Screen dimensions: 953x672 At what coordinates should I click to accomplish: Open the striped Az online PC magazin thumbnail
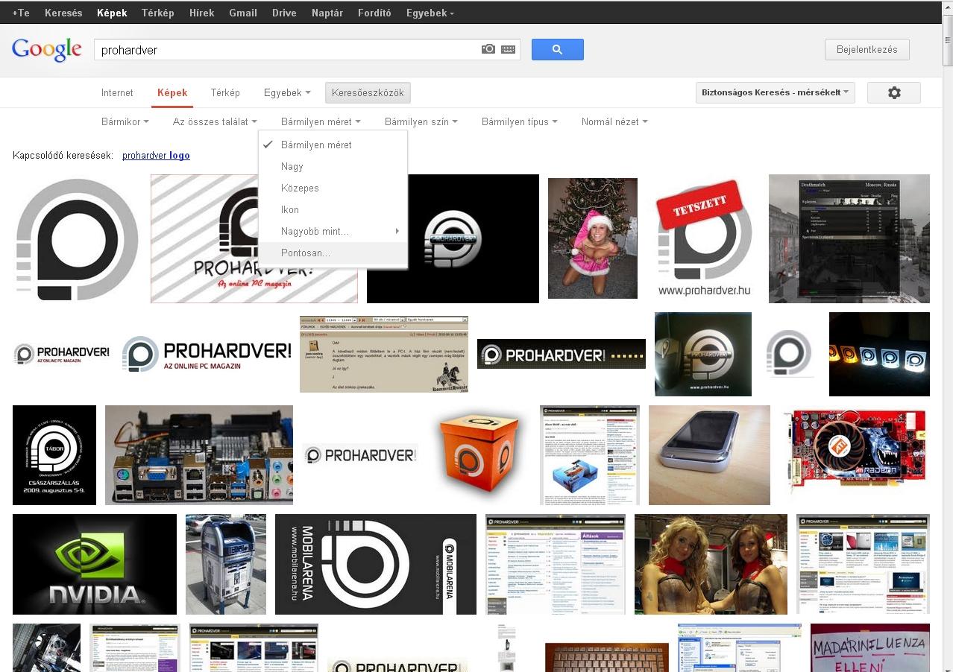pos(254,238)
